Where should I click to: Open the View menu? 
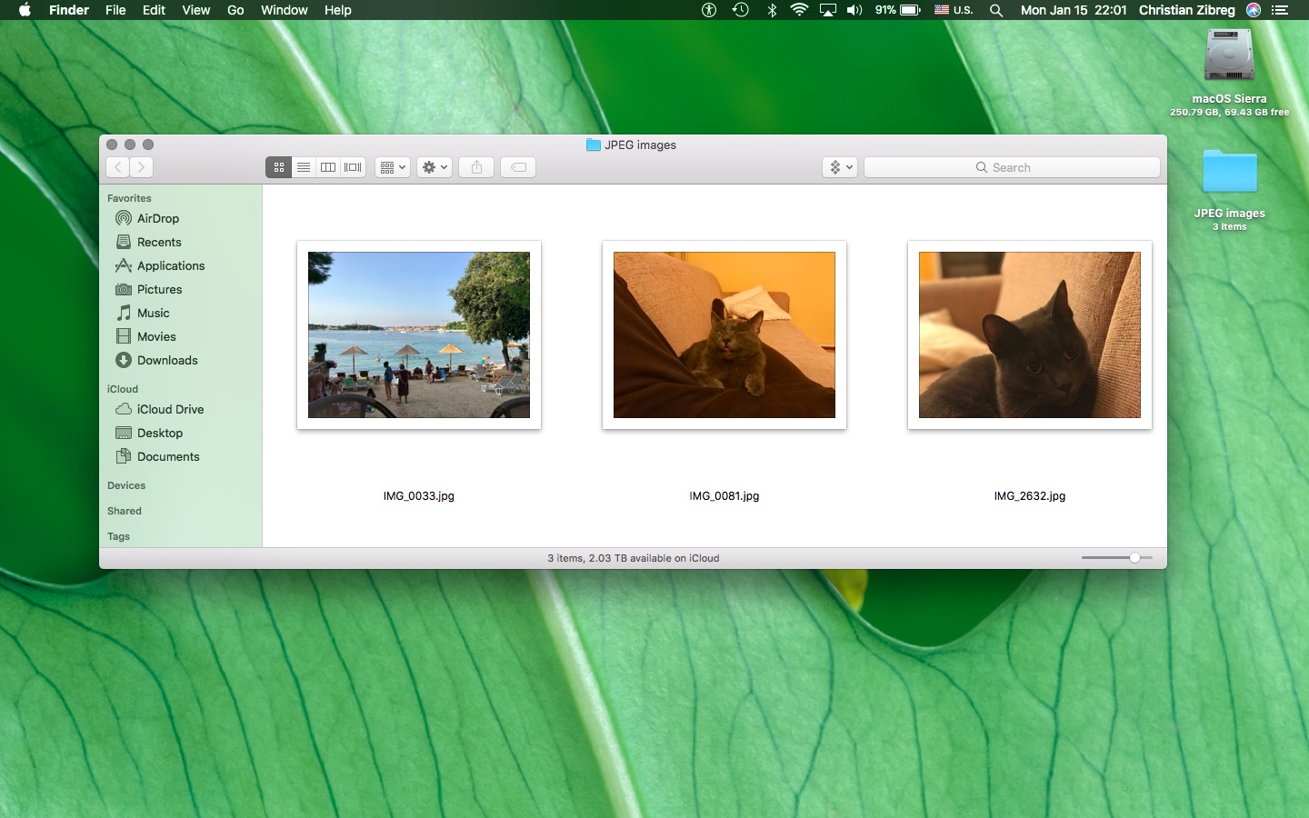click(196, 10)
